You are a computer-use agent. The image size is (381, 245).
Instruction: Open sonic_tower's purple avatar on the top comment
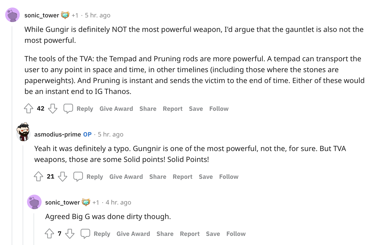(x=12, y=15)
